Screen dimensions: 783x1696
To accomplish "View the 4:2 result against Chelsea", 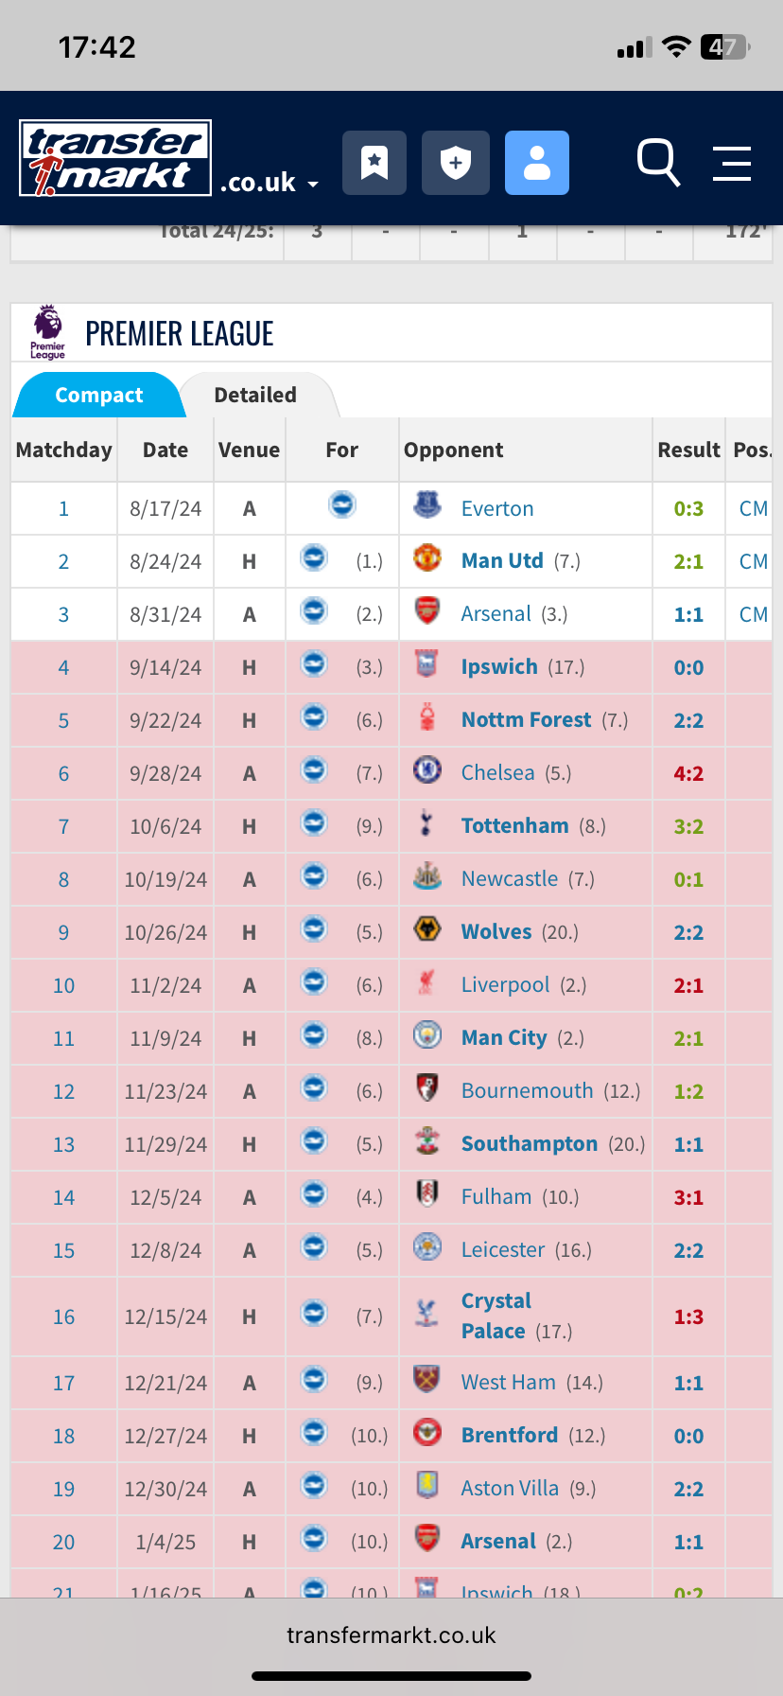I will pyautogui.click(x=688, y=773).
